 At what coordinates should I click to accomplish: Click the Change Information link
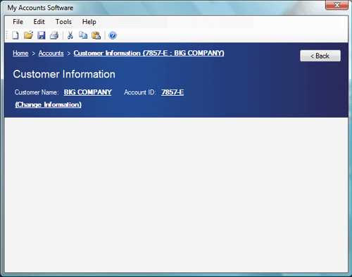click(x=49, y=104)
